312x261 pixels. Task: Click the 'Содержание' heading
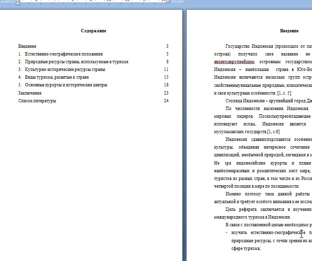(x=94, y=31)
